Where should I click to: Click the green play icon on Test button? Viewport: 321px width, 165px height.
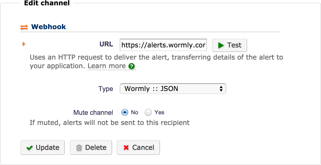221,45
